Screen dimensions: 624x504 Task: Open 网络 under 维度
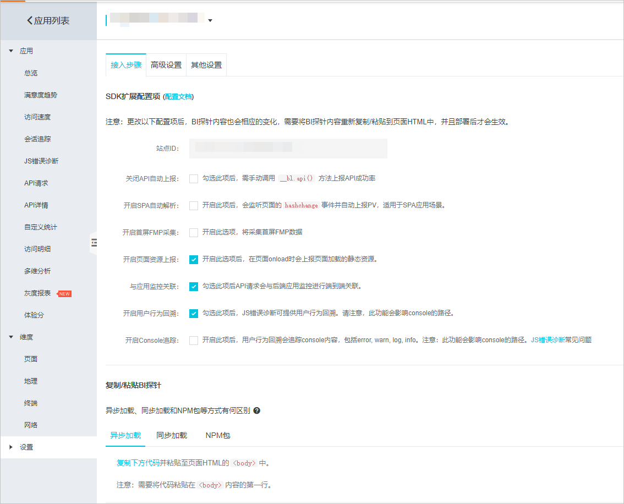(x=31, y=425)
